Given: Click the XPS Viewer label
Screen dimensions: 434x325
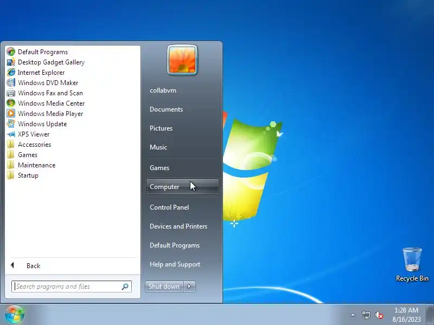Looking at the screenshot, I should (34, 134).
